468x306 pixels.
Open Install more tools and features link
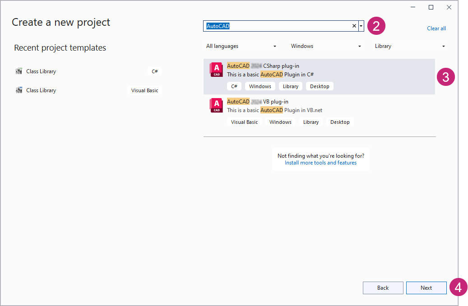[x=320, y=163]
